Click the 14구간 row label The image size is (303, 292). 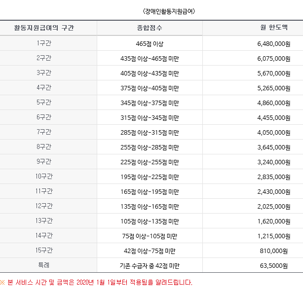pyautogui.click(x=44, y=236)
